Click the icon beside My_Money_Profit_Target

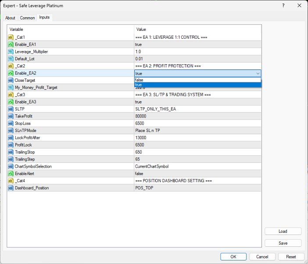[11, 88]
